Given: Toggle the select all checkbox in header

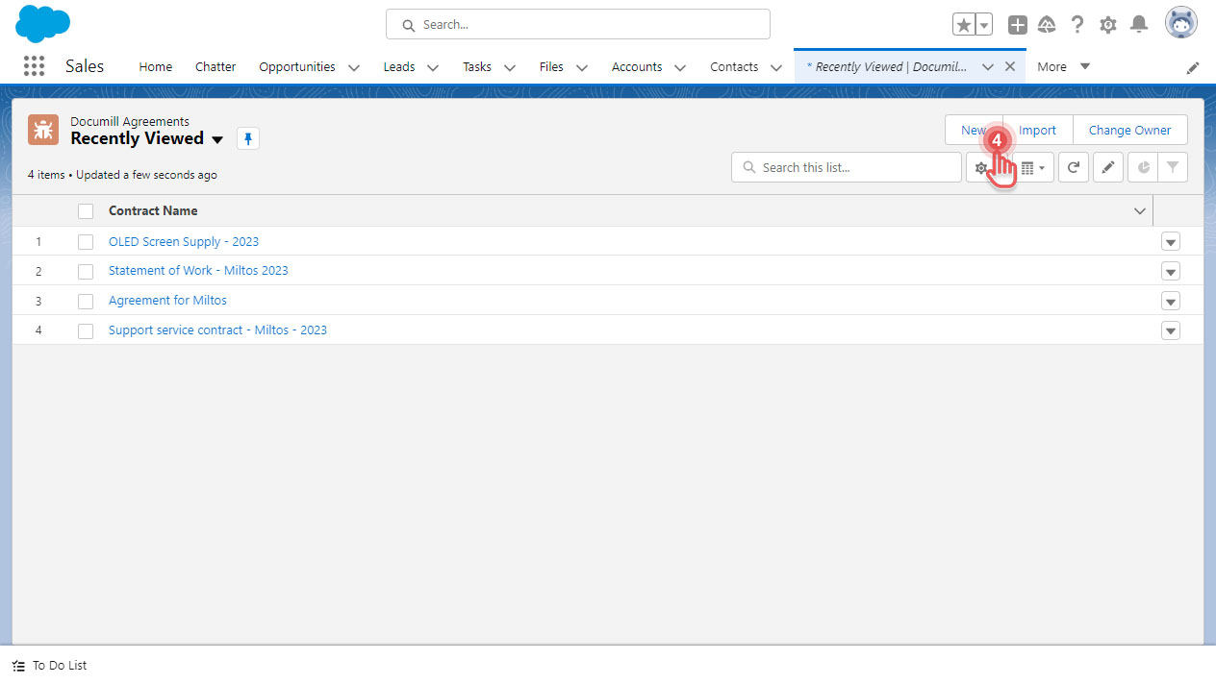Looking at the screenshot, I should [x=86, y=211].
